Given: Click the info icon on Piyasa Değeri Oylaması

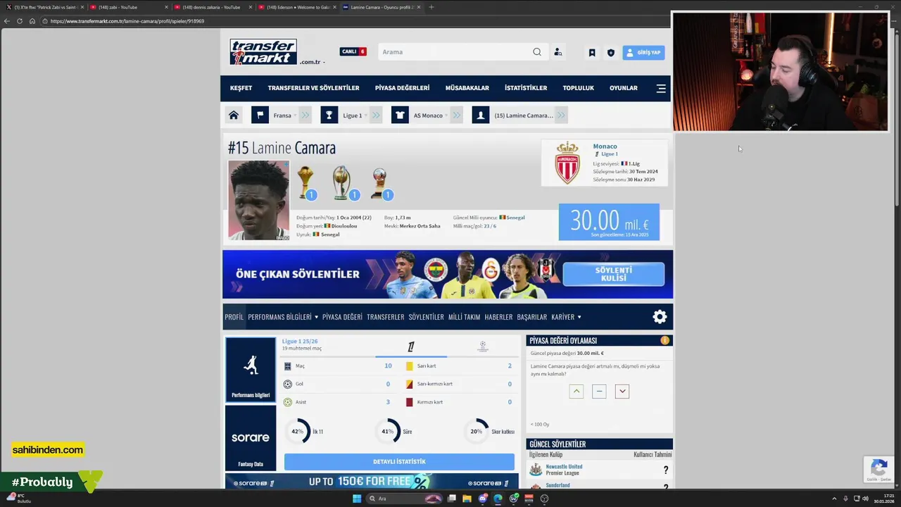Looking at the screenshot, I should coord(664,341).
